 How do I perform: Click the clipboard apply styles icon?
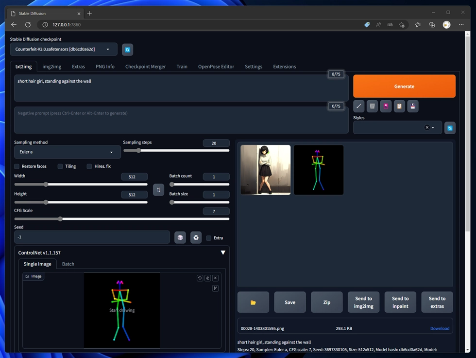click(x=399, y=106)
